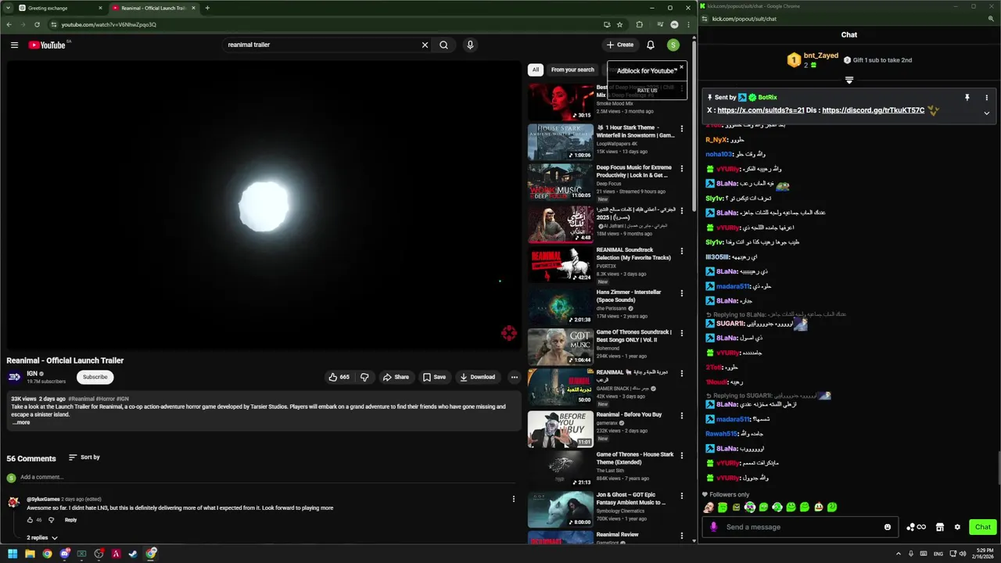
Task: Open the REANIMAL Soundtrack Selection thumbnail
Action: (x=560, y=265)
